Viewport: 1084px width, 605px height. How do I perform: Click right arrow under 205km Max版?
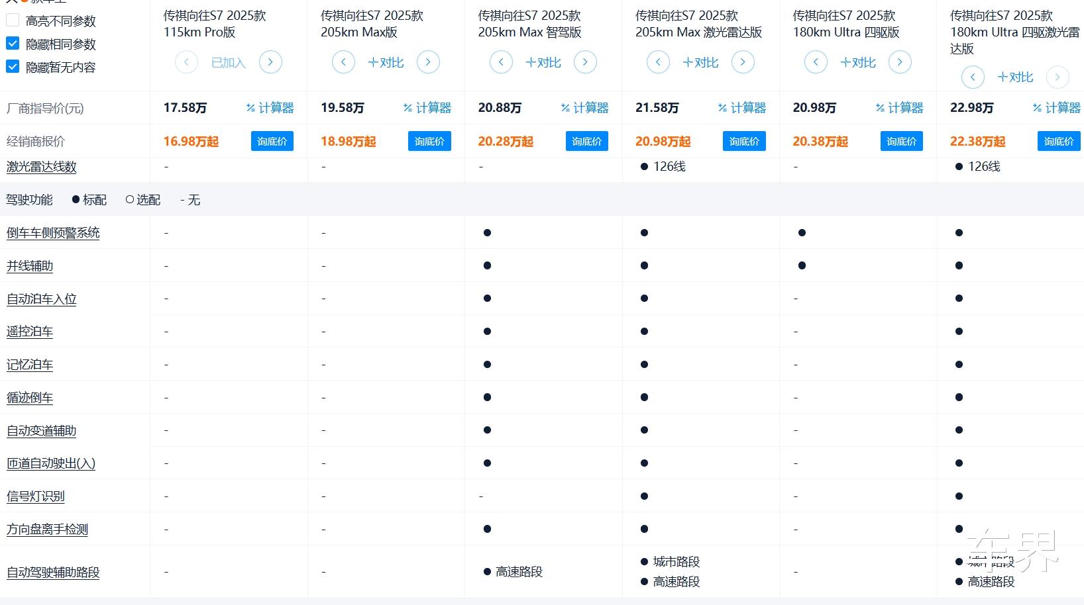coord(428,62)
